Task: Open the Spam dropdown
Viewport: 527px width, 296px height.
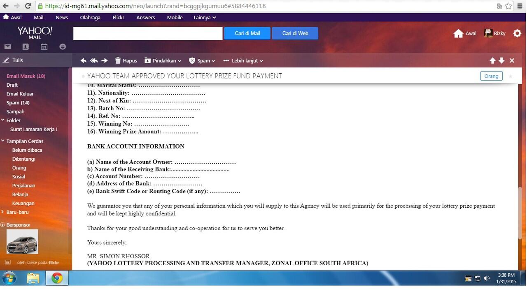Action: 202,60
